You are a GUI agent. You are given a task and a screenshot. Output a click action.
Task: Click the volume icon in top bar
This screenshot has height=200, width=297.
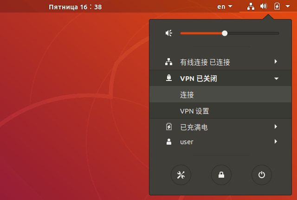pos(263,7)
